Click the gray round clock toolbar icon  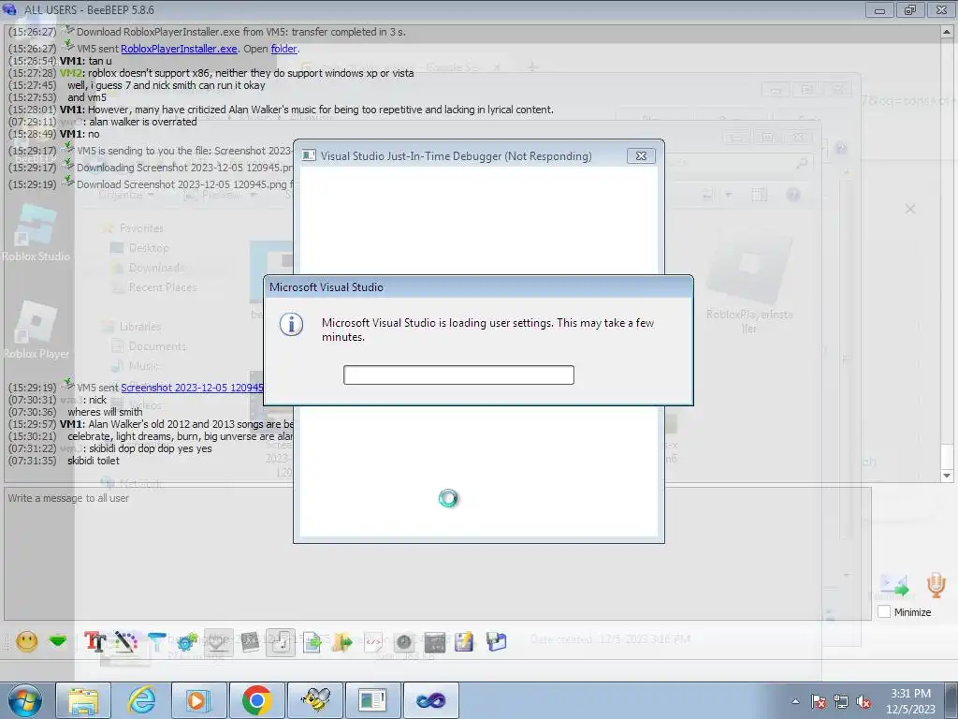click(x=404, y=642)
